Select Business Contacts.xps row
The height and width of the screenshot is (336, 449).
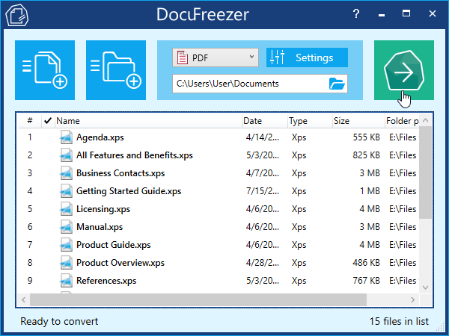pos(219,173)
